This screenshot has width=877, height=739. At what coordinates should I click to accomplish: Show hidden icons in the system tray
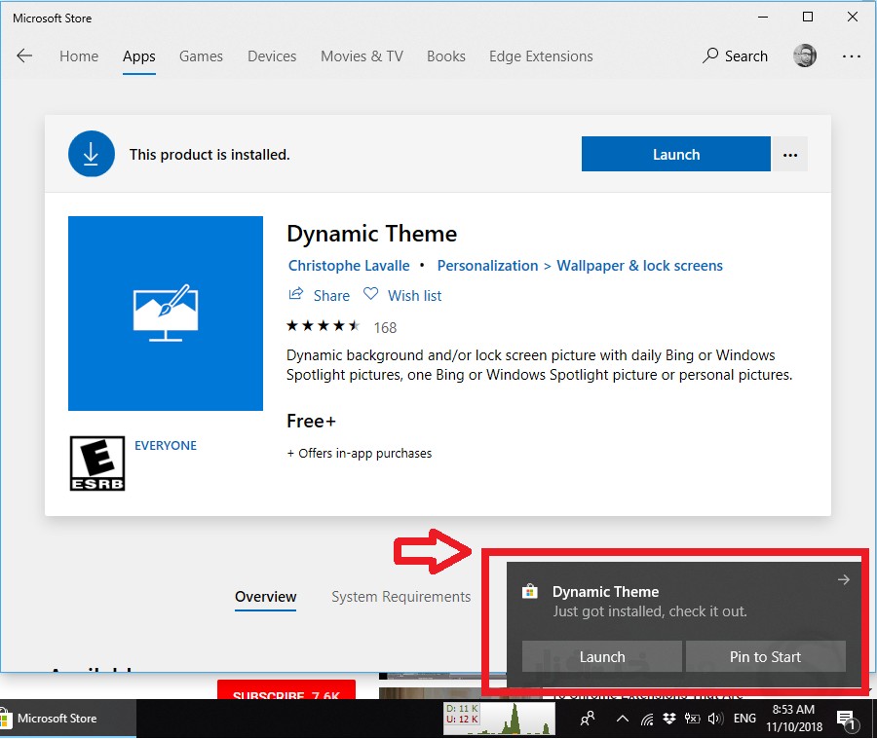pos(622,719)
